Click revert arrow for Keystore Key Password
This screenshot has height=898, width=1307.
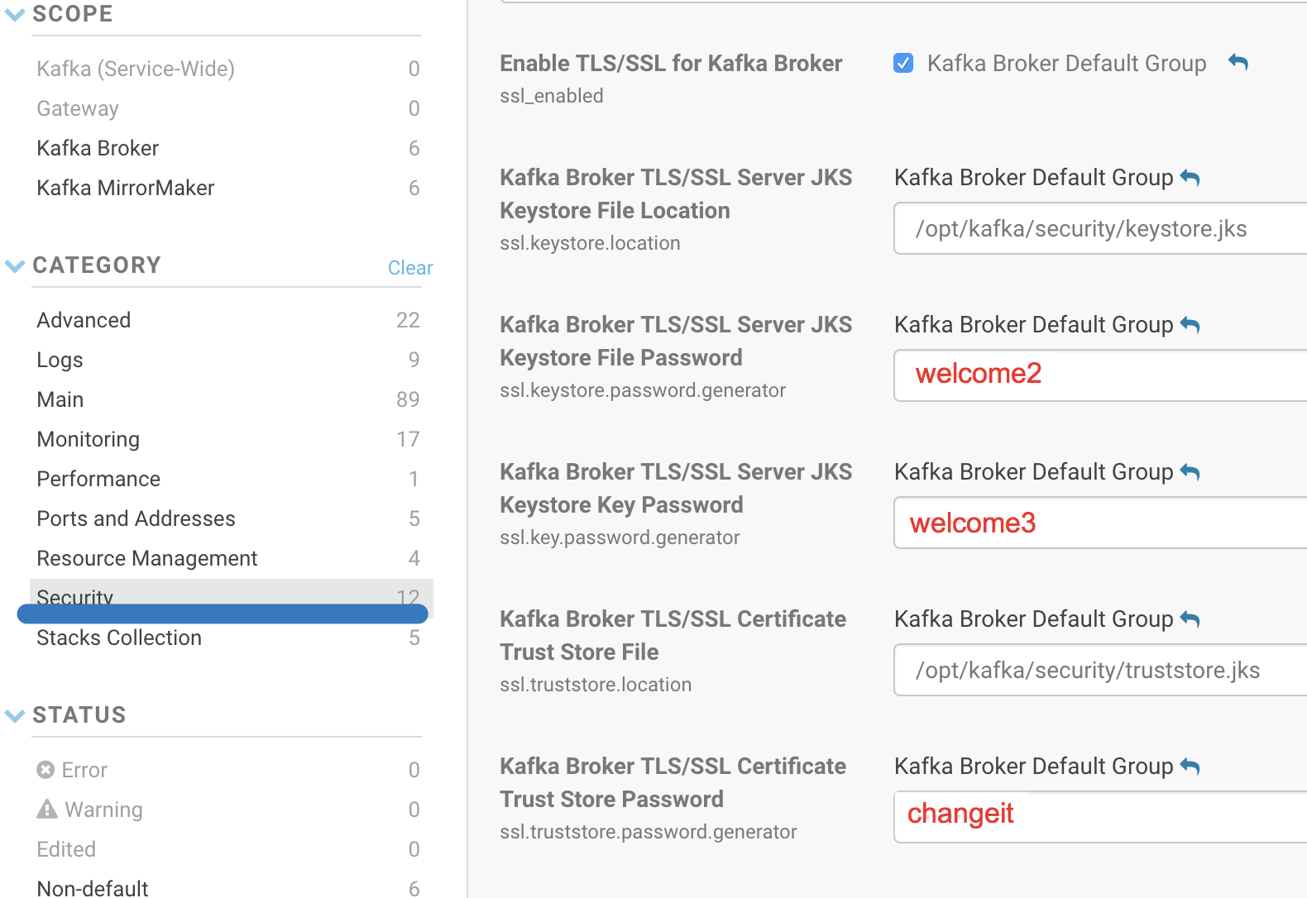[x=1190, y=471]
